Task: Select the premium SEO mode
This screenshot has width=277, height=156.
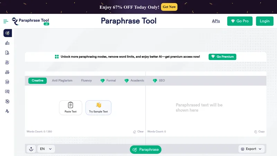Action: (x=159, y=81)
